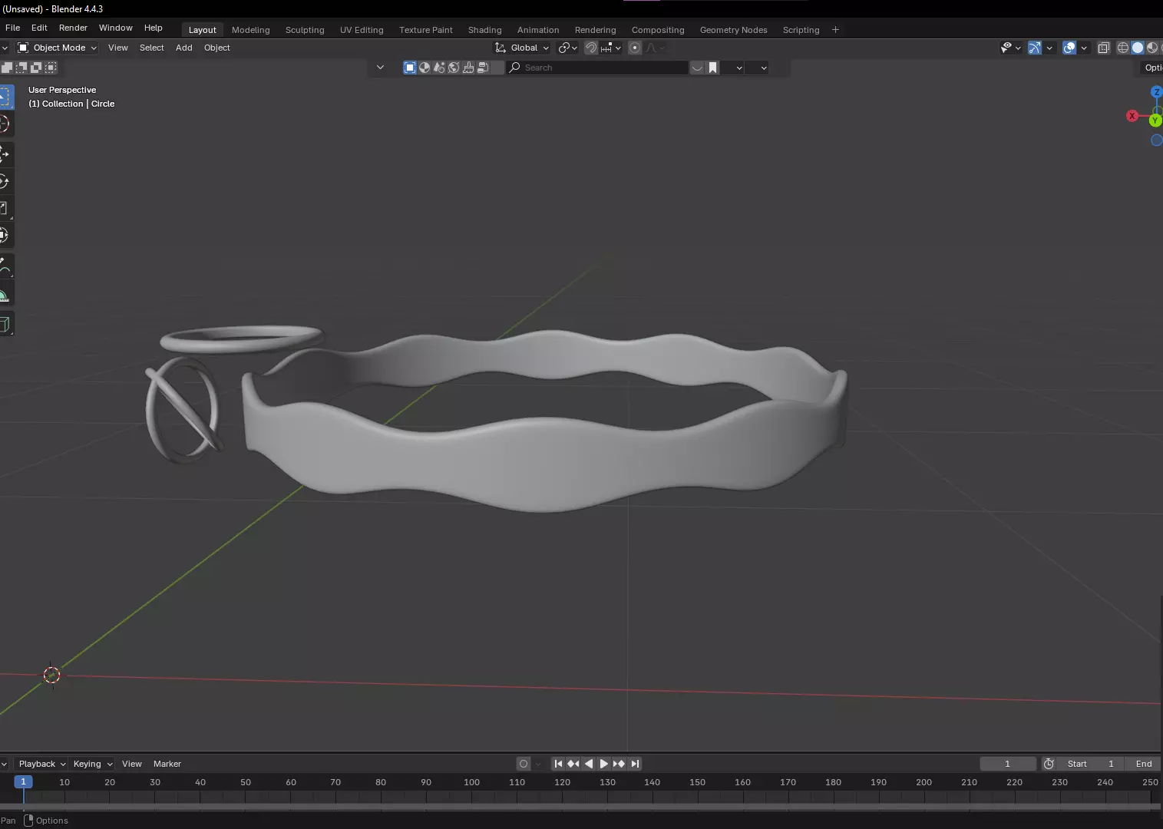The width and height of the screenshot is (1163, 829).
Task: Click the render layers filter icon
Action: pyautogui.click(x=483, y=68)
